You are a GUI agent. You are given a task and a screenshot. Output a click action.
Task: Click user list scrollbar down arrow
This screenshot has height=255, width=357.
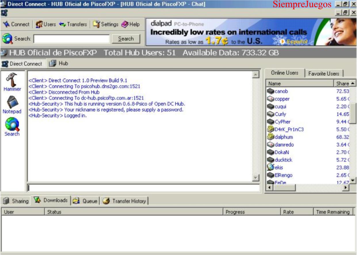pos(353,181)
